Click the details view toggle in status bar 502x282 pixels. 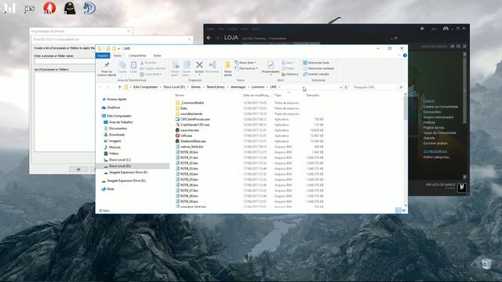pos(398,210)
